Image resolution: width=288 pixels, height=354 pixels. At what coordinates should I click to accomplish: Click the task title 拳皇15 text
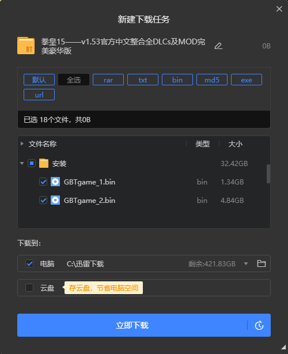[x=123, y=46]
